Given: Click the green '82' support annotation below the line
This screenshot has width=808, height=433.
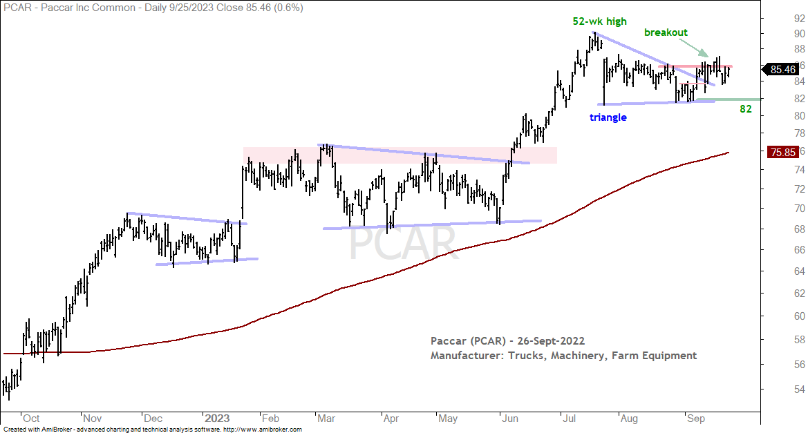Looking at the screenshot, I should click(x=746, y=109).
